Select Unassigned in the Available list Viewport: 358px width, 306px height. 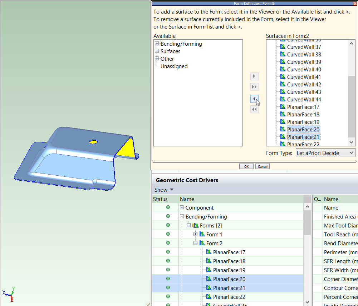click(x=174, y=66)
